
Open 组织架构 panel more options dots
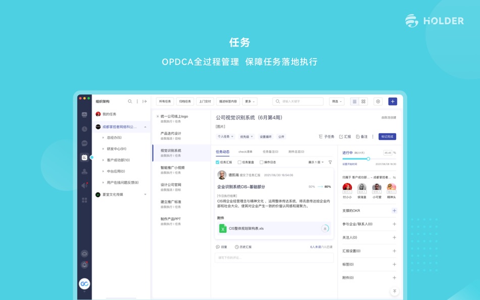[x=137, y=102]
